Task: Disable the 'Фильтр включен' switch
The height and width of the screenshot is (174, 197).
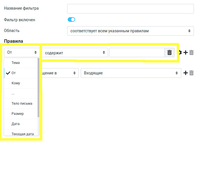Action: click(x=71, y=20)
